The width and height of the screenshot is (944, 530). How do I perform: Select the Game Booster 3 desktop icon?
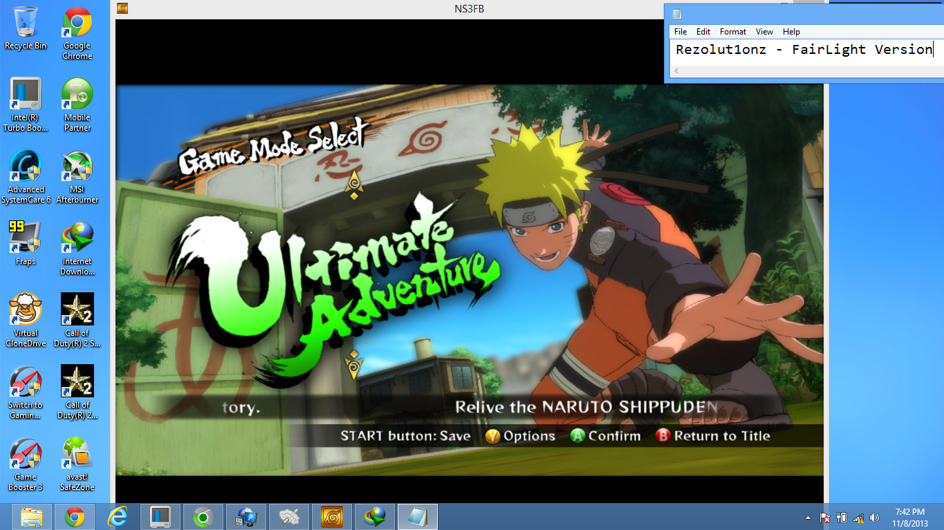click(26, 464)
